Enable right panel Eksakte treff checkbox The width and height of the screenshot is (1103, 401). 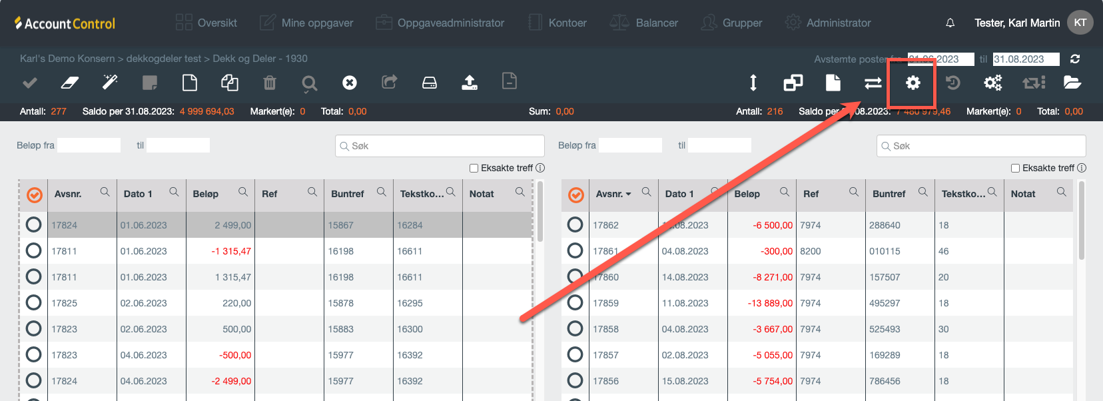click(1016, 169)
